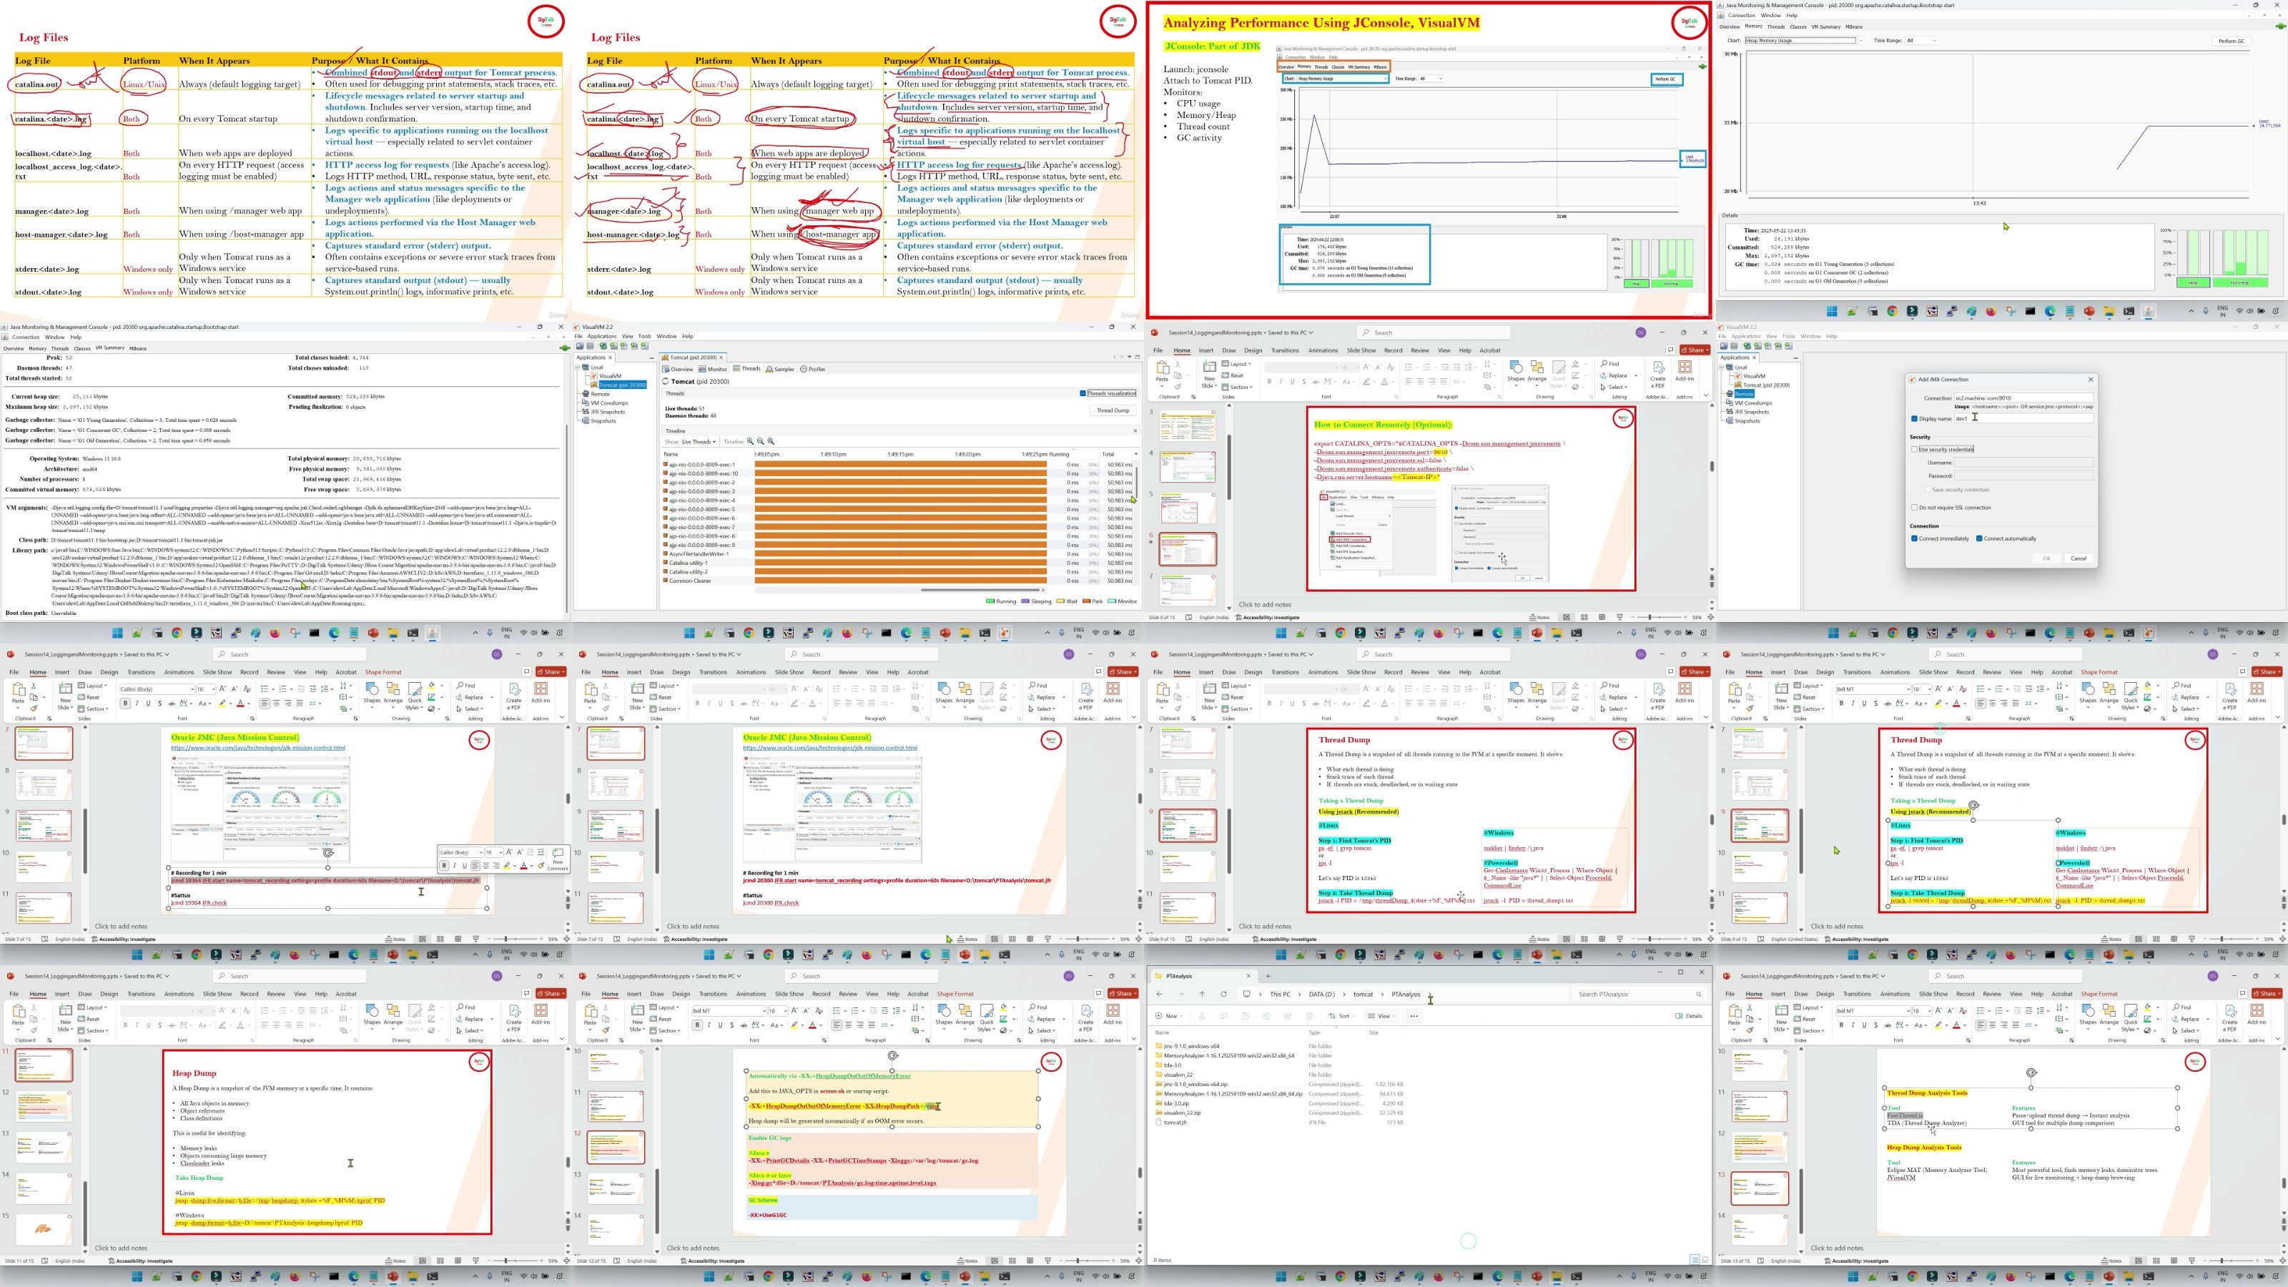
Task: Click the Up arrow in File Explorer
Action: pos(1202,994)
